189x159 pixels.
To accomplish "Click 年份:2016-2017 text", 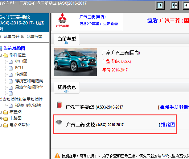I will pyautogui.click(x=115, y=70).
